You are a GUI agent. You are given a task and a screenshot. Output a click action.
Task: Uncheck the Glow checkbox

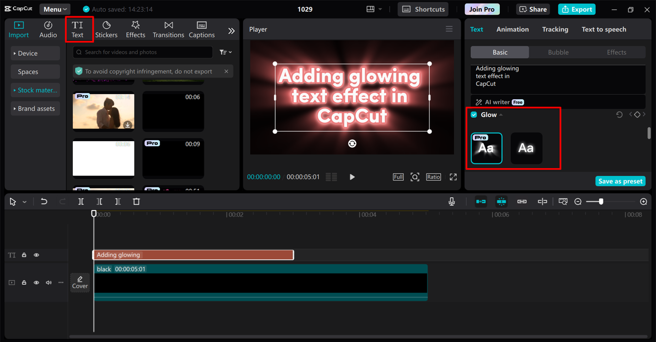[x=474, y=115]
